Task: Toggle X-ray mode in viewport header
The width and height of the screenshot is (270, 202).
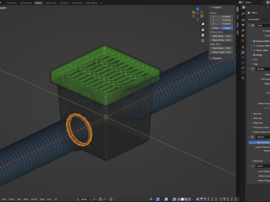Action: tap(174, 199)
